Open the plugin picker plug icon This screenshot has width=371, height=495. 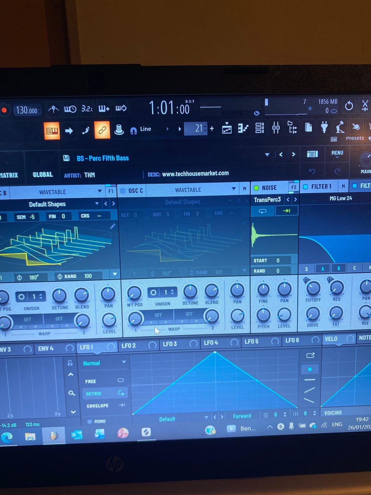[324, 127]
